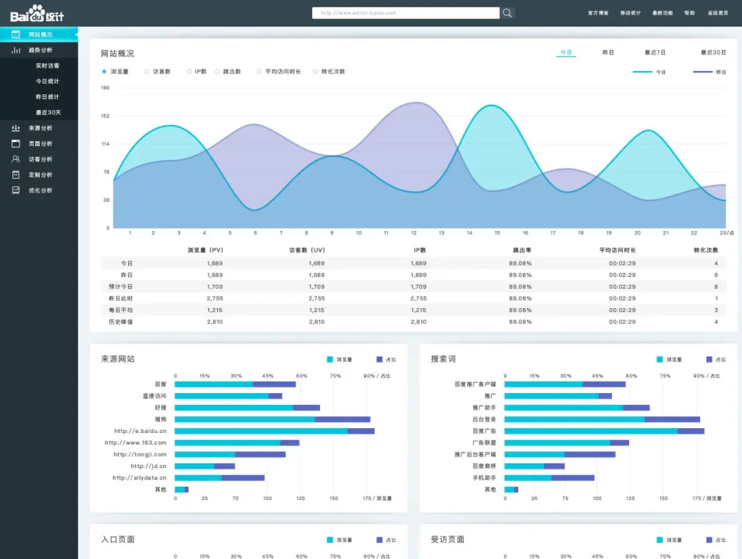Viewport: 742px width, 559px height.
Task: Select the 访客数 radio button
Action: pyautogui.click(x=147, y=72)
